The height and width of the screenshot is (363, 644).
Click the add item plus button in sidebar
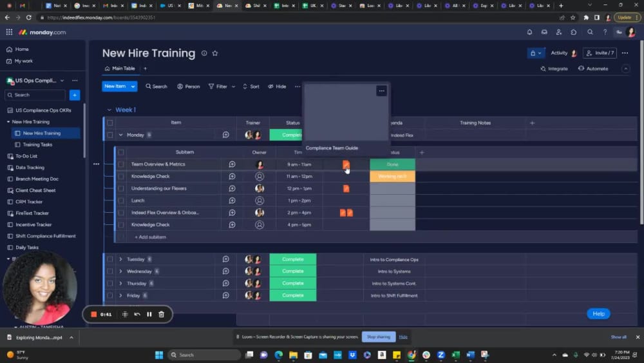coord(75,95)
